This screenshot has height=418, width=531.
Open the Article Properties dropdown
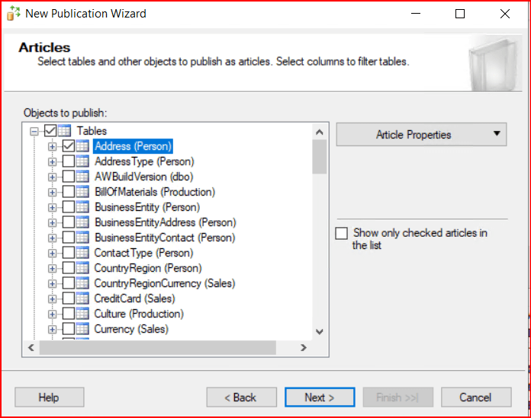421,135
